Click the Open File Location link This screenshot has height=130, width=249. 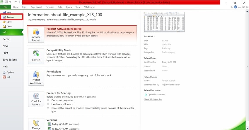pos(154,94)
